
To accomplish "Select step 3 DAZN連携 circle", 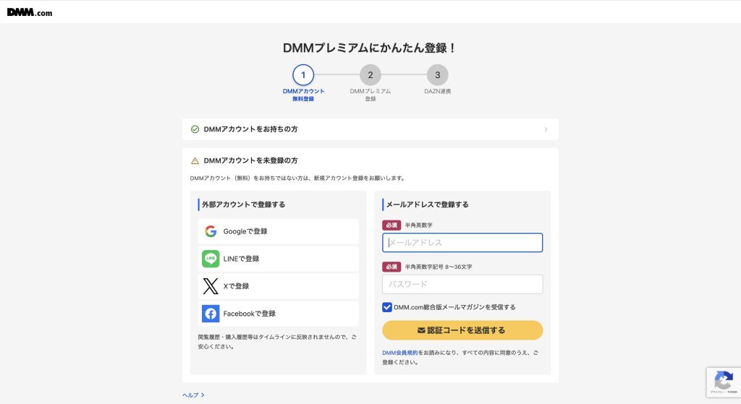I will click(x=437, y=74).
